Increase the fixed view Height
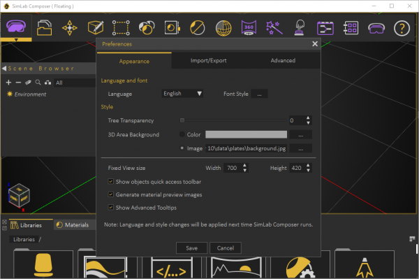419x279 pixels. point(309,166)
